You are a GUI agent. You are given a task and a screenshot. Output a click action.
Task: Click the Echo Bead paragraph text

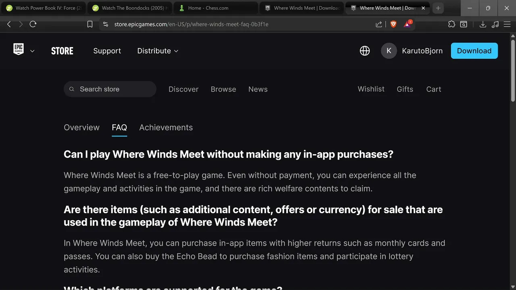(x=254, y=256)
